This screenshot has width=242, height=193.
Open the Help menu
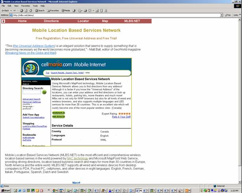[43, 6]
